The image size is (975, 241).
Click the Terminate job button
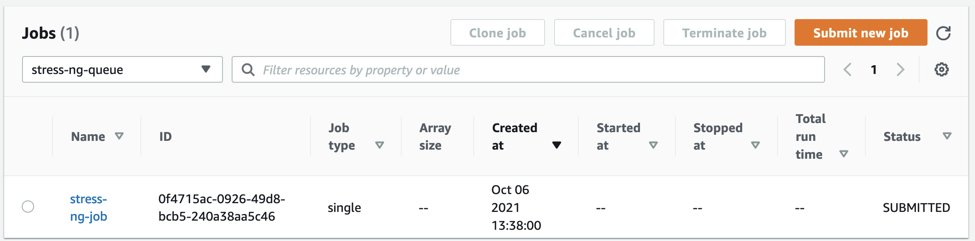[724, 32]
